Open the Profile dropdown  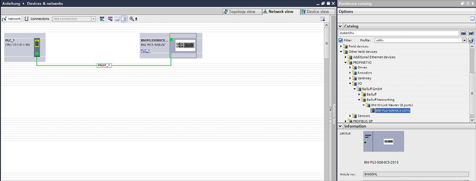(464, 40)
